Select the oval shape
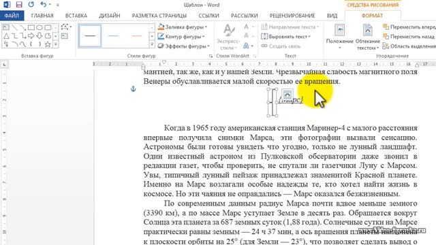Image resolution: width=436 pixels, height=245 pixels. tap(40, 27)
